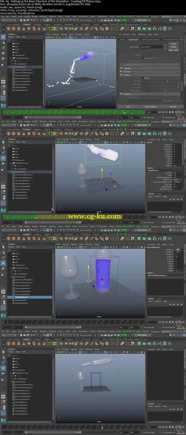Activate the Scale tool in the third frame's toolbox
The height and width of the screenshot is (435, 186).
point(3,274)
